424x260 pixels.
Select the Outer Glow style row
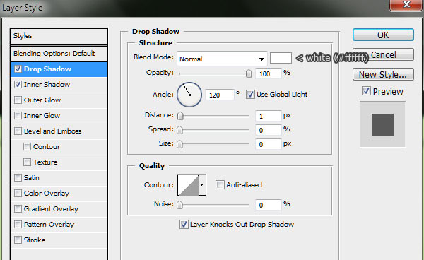click(x=59, y=100)
